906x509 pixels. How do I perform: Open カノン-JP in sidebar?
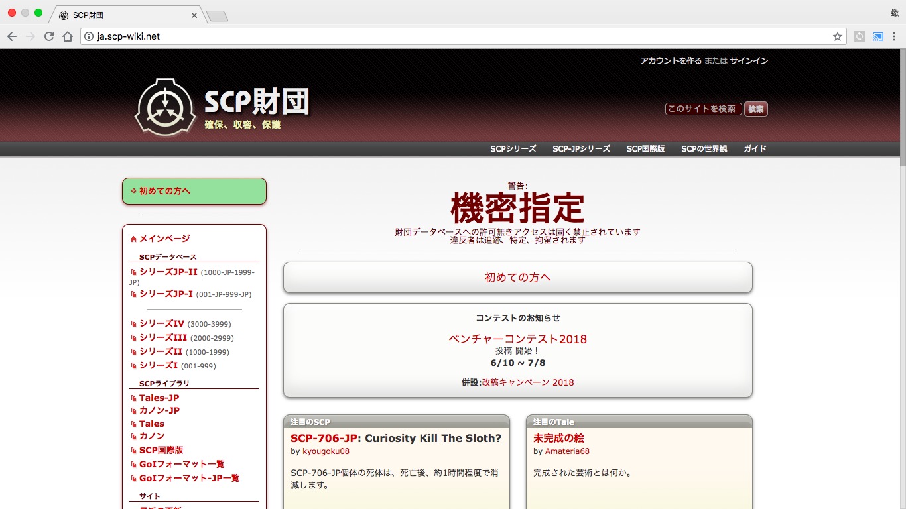click(159, 410)
